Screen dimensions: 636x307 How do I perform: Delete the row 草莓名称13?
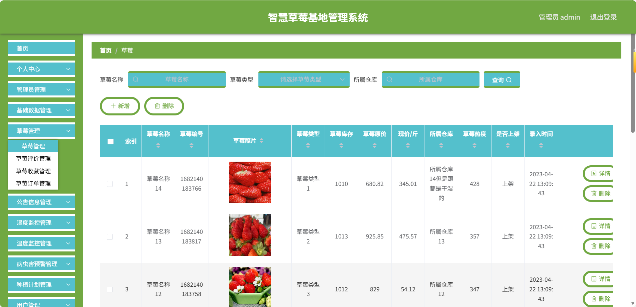pos(598,246)
